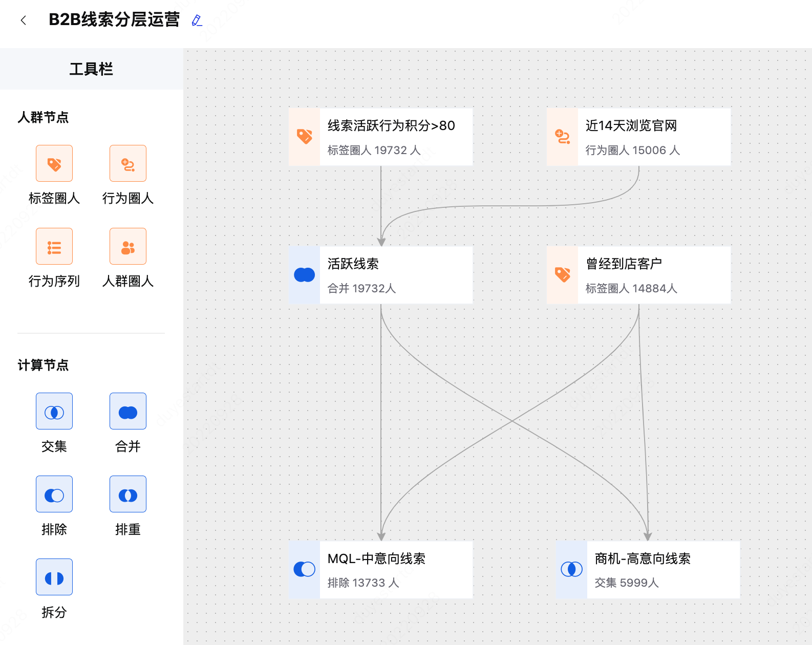Pick the 排除 compute node icon

click(54, 494)
